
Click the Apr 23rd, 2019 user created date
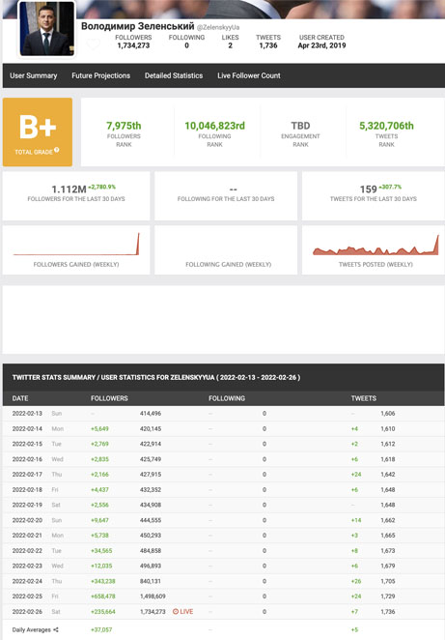[321, 45]
